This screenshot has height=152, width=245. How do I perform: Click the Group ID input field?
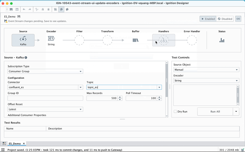(45, 98)
